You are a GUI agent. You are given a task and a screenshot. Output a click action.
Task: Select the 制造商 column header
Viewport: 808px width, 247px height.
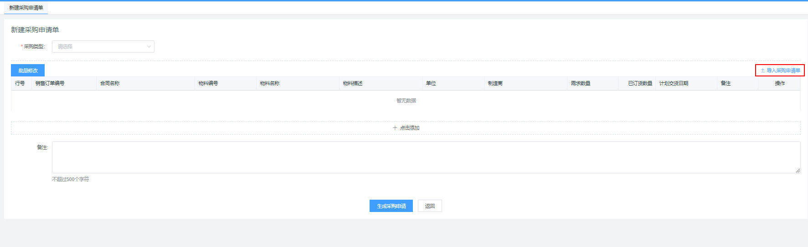(495, 83)
